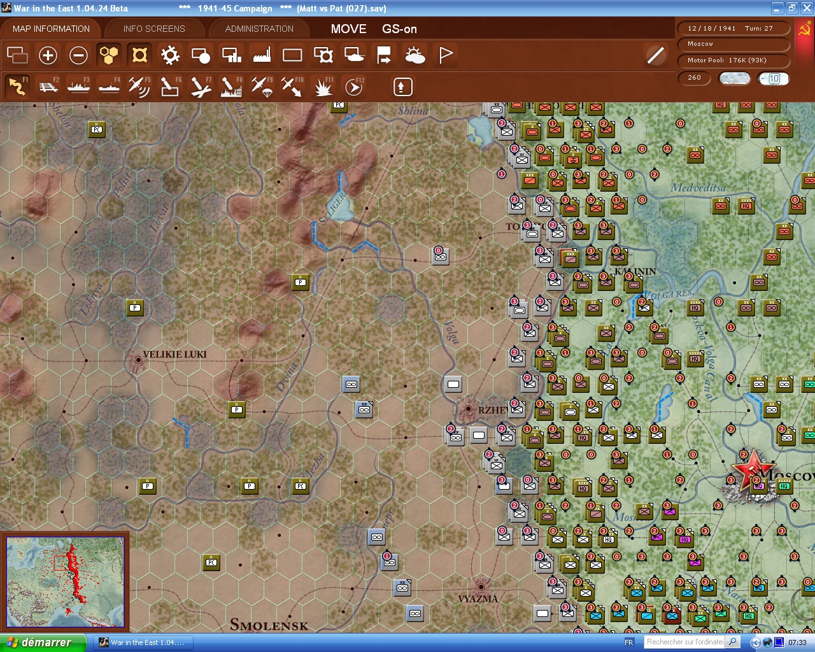The height and width of the screenshot is (652, 815).
Task: Click the minimap thumbnail
Action: [65, 582]
